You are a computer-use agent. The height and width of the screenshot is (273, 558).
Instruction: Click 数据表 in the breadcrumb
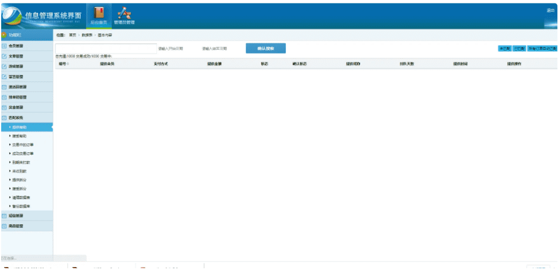coord(87,35)
